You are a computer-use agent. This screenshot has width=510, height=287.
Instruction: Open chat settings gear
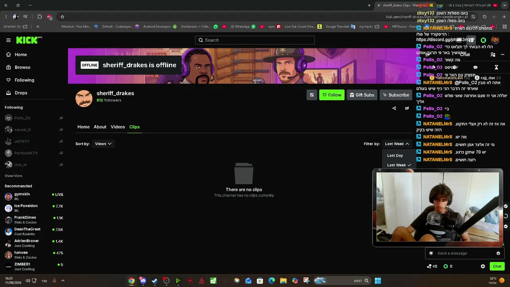click(x=483, y=266)
